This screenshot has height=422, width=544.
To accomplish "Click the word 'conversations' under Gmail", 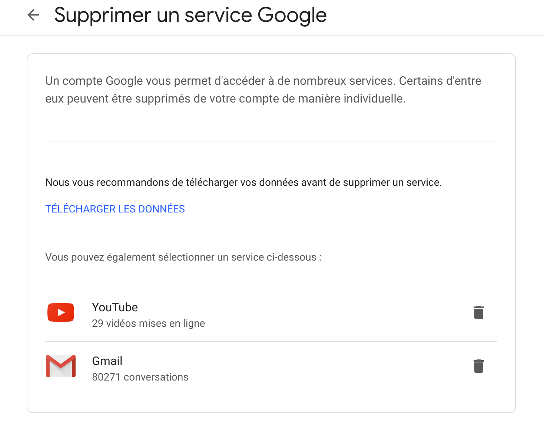I will pos(156,377).
